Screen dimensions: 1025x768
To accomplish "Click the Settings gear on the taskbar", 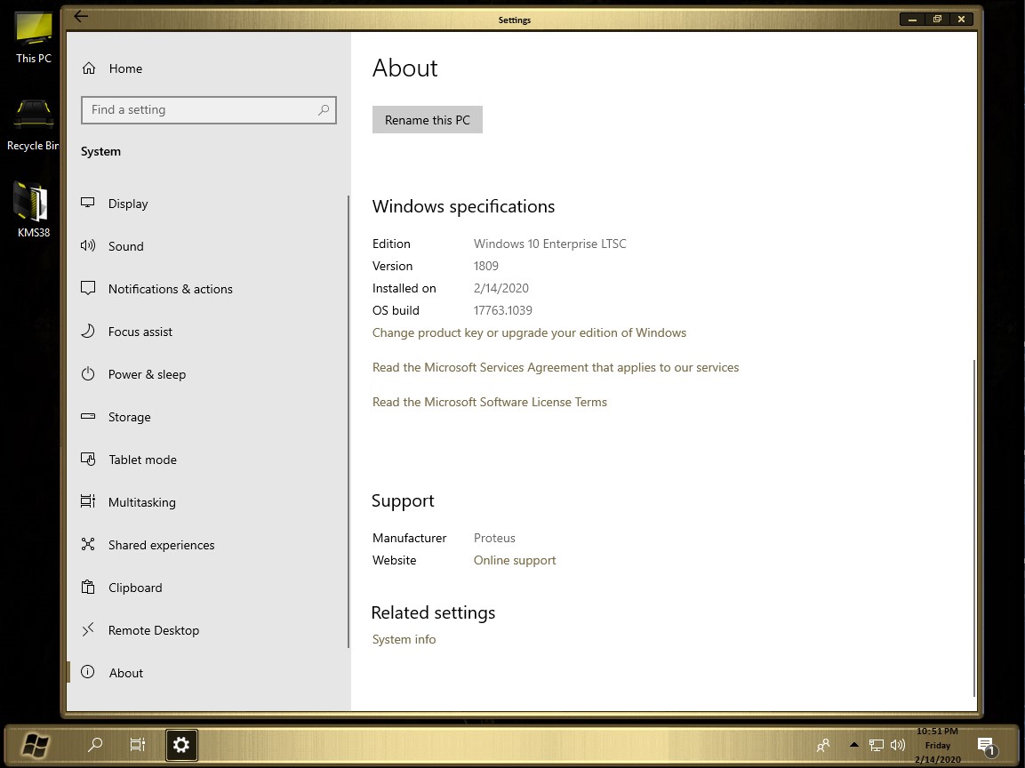I will click(x=181, y=745).
